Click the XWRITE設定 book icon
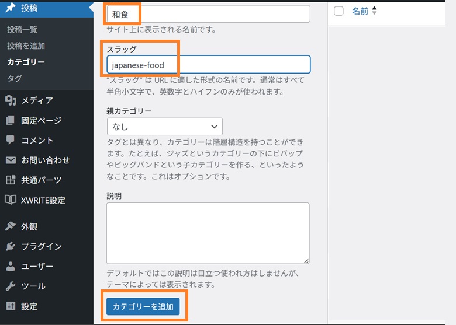Screen dimensions: 456x325 click(11, 200)
